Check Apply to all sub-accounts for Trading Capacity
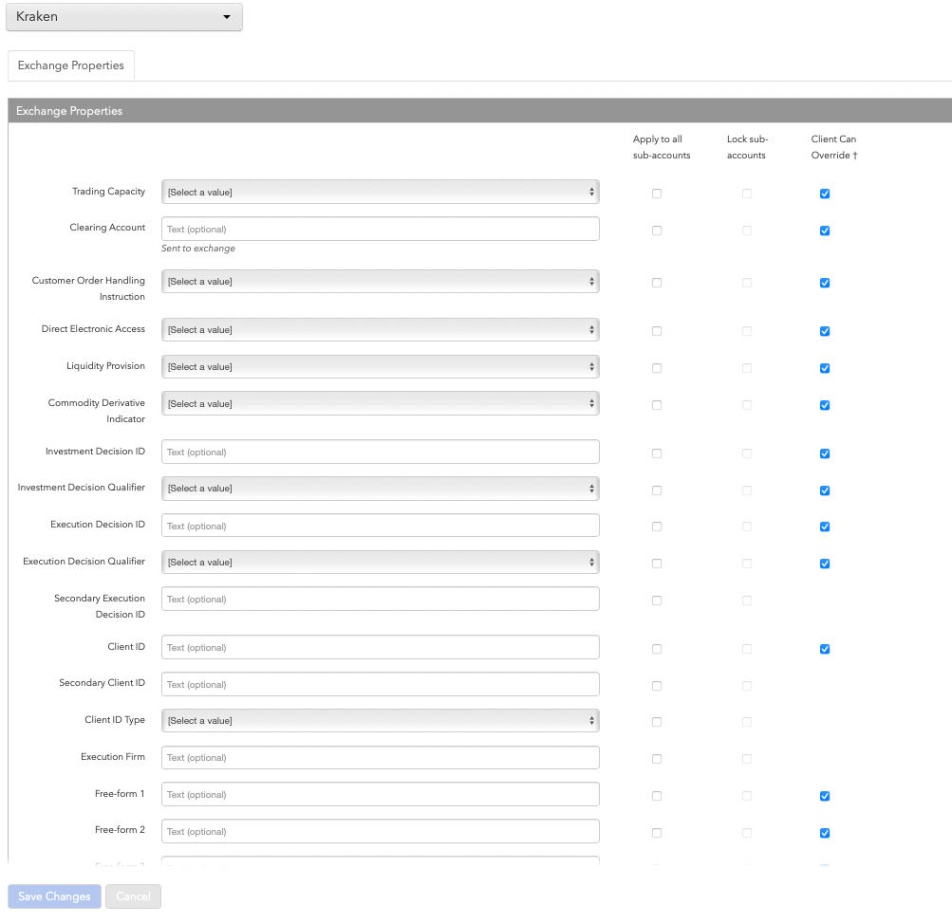The height and width of the screenshot is (924, 952). coord(657,194)
